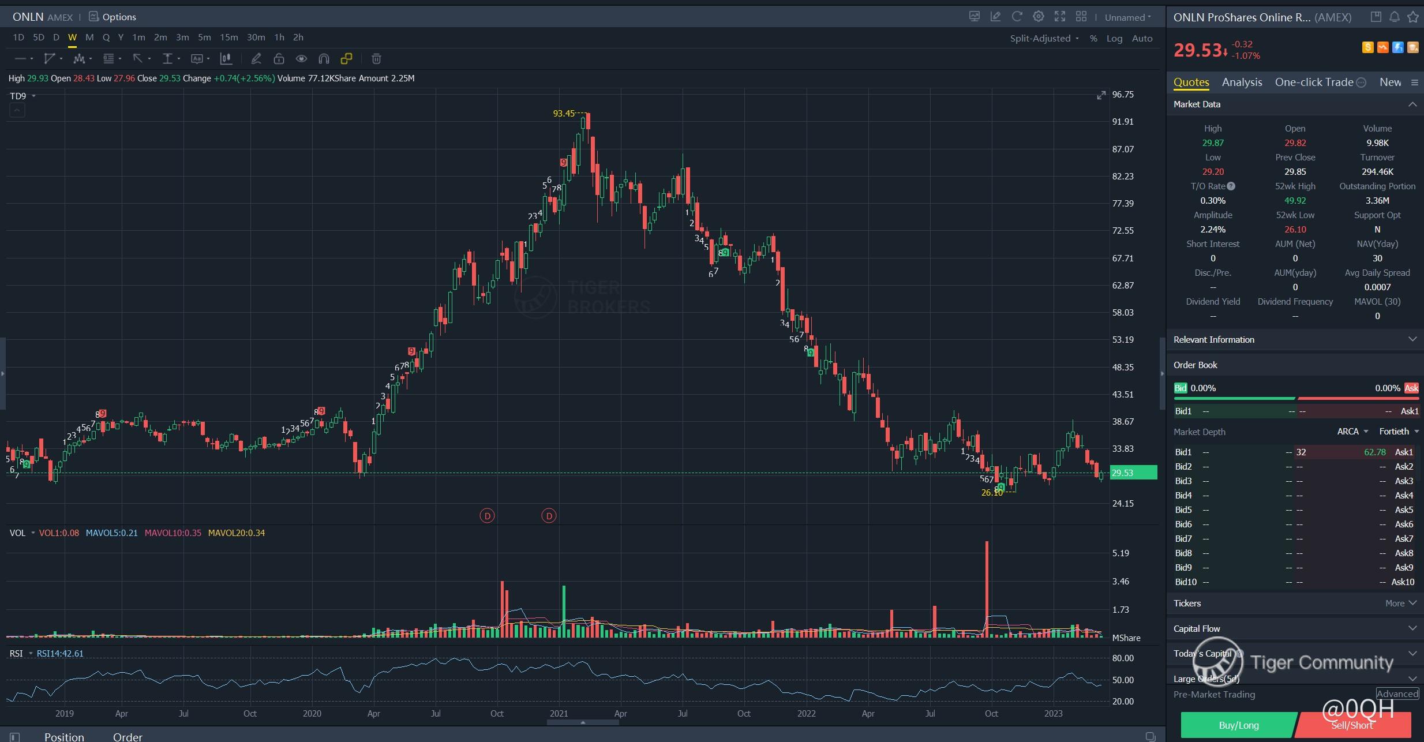Toggle the drawing lock icon
Image resolution: width=1424 pixels, height=742 pixels.
coord(279,58)
